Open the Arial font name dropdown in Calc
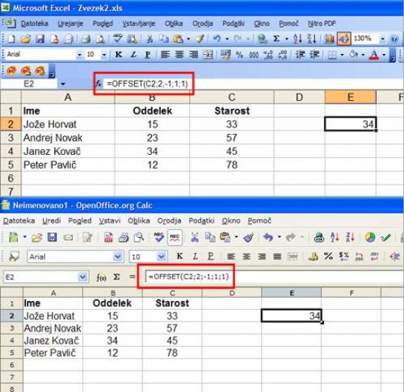The image size is (404, 392). pyautogui.click(x=118, y=256)
